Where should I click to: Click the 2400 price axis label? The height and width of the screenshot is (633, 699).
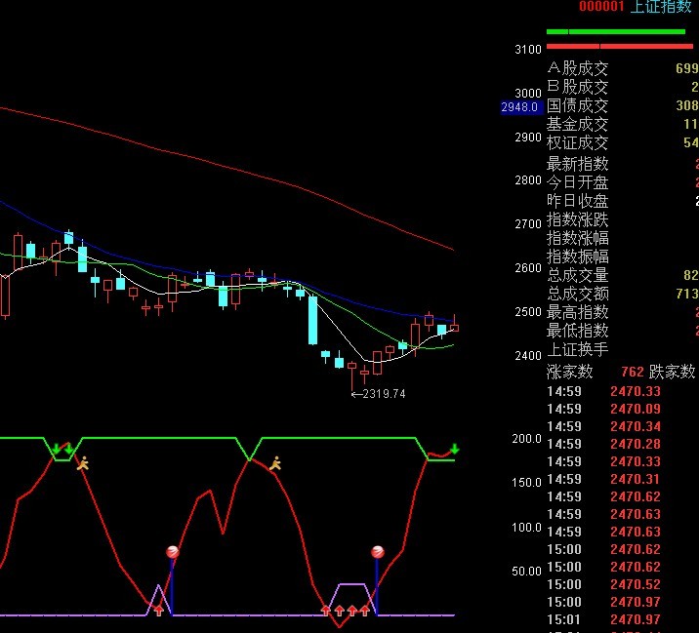tap(528, 355)
